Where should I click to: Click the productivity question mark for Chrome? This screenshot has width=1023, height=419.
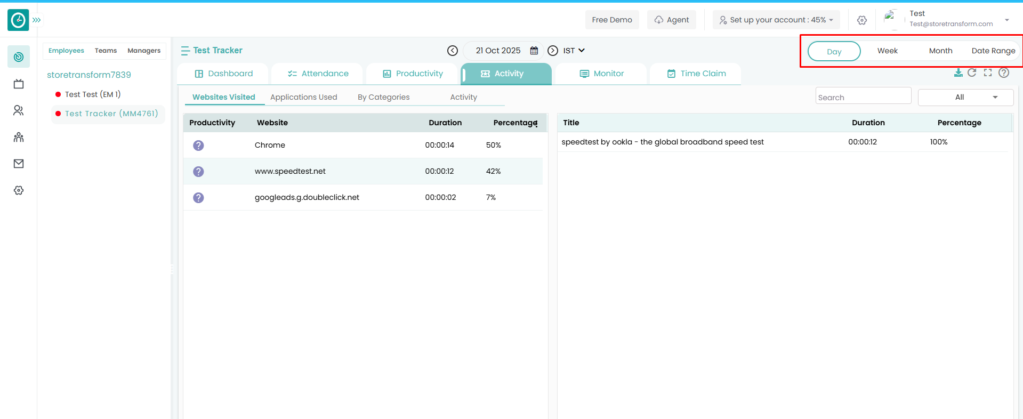tap(198, 146)
